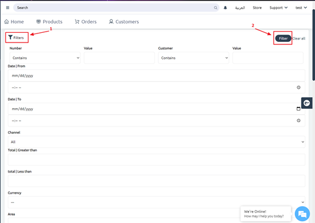Screen dimensions: 315x223
Task: Click the Date To time field
Action: point(157,120)
